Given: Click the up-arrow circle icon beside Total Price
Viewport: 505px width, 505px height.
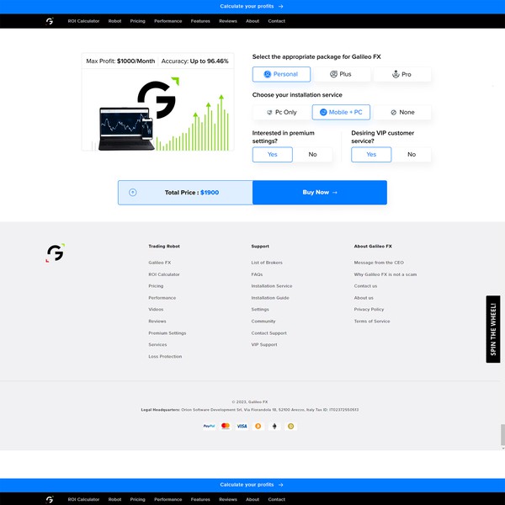Looking at the screenshot, I should pos(133,192).
